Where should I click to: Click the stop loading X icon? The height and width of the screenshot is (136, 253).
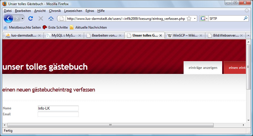coord(41,18)
